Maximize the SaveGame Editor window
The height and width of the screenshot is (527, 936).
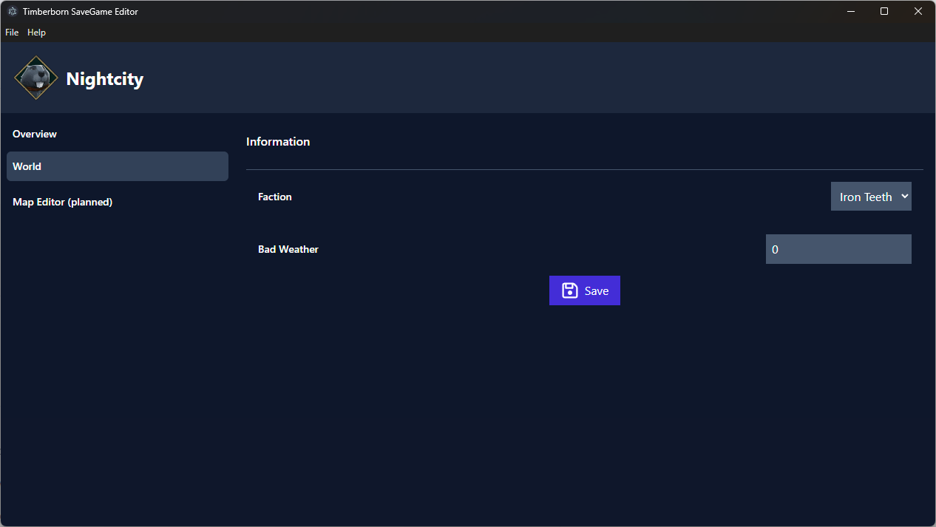[884, 11]
